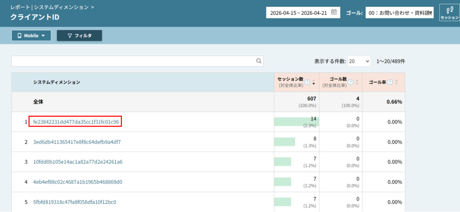Image resolution: width=460 pixels, height=212 pixels.
Task: Open client ID fe23842231dd477da35cc1f31fc01c96
Action: pos(76,122)
